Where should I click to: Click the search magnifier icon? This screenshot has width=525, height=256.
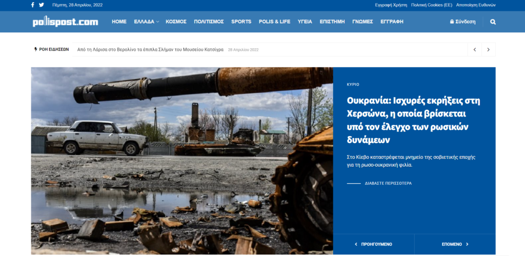click(x=493, y=22)
